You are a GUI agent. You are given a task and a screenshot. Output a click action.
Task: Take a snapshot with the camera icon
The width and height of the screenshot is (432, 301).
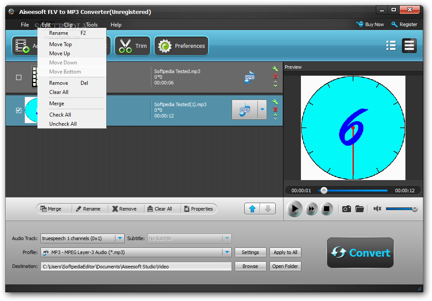tap(346, 209)
